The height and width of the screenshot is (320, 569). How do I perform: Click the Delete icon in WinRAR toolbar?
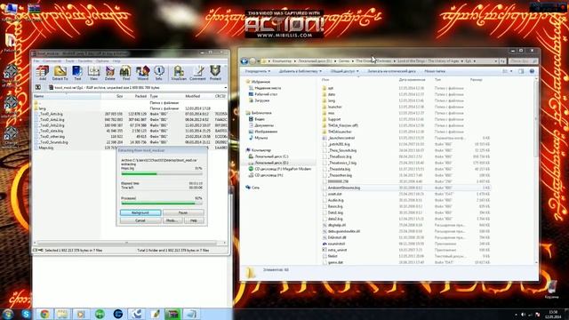[x=110, y=73]
